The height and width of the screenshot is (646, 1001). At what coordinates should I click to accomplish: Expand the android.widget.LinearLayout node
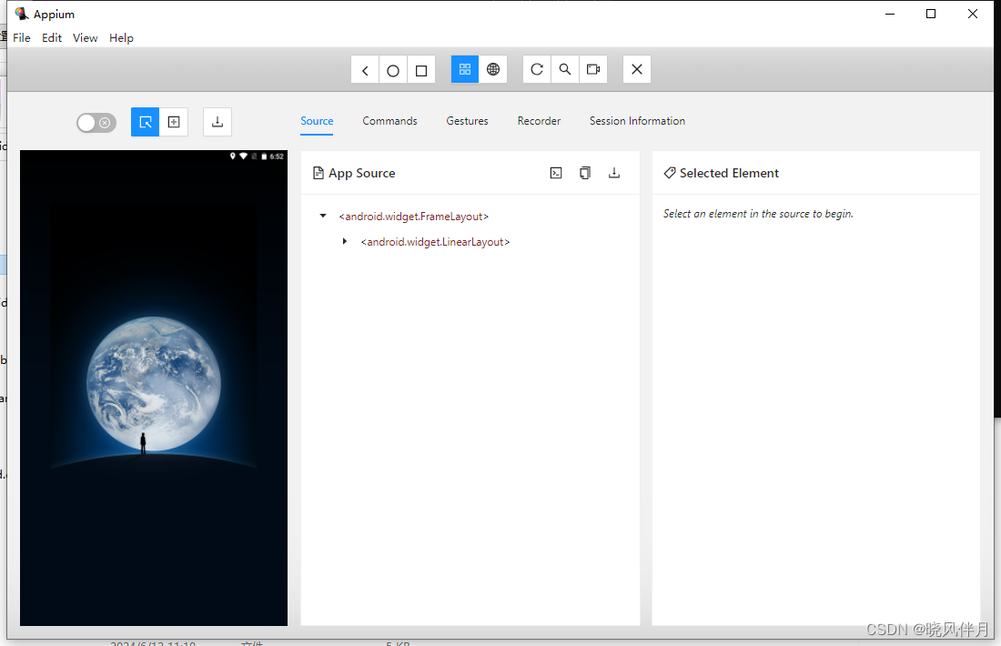tap(345, 241)
